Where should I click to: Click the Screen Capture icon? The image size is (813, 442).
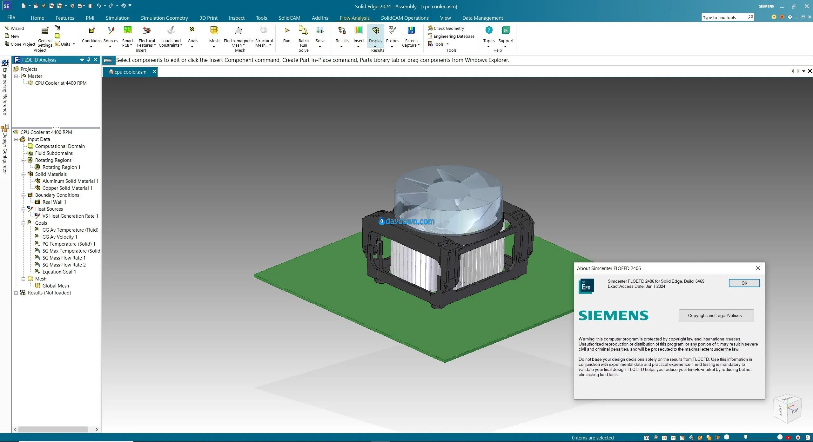pos(411,30)
